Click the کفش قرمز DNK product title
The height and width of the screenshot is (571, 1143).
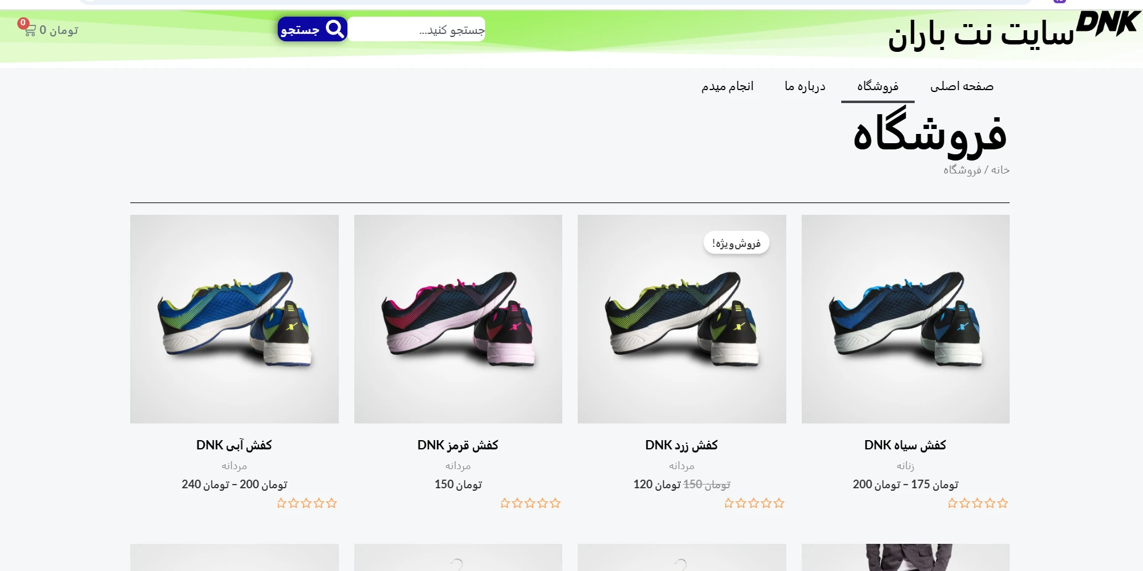pyautogui.click(x=458, y=445)
